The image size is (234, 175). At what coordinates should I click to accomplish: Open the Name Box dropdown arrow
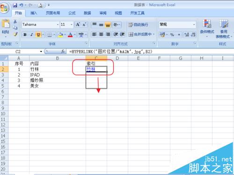(x=41, y=51)
